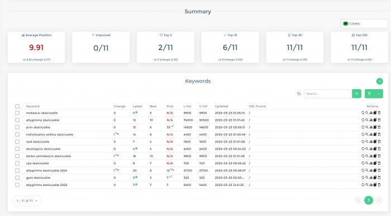The image size is (391, 216).
Task: Sort table by the 'Latest' column header
Action: pos(137,106)
